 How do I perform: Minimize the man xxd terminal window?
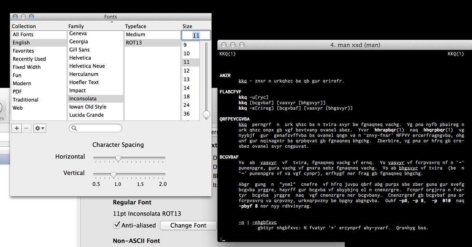point(232,45)
